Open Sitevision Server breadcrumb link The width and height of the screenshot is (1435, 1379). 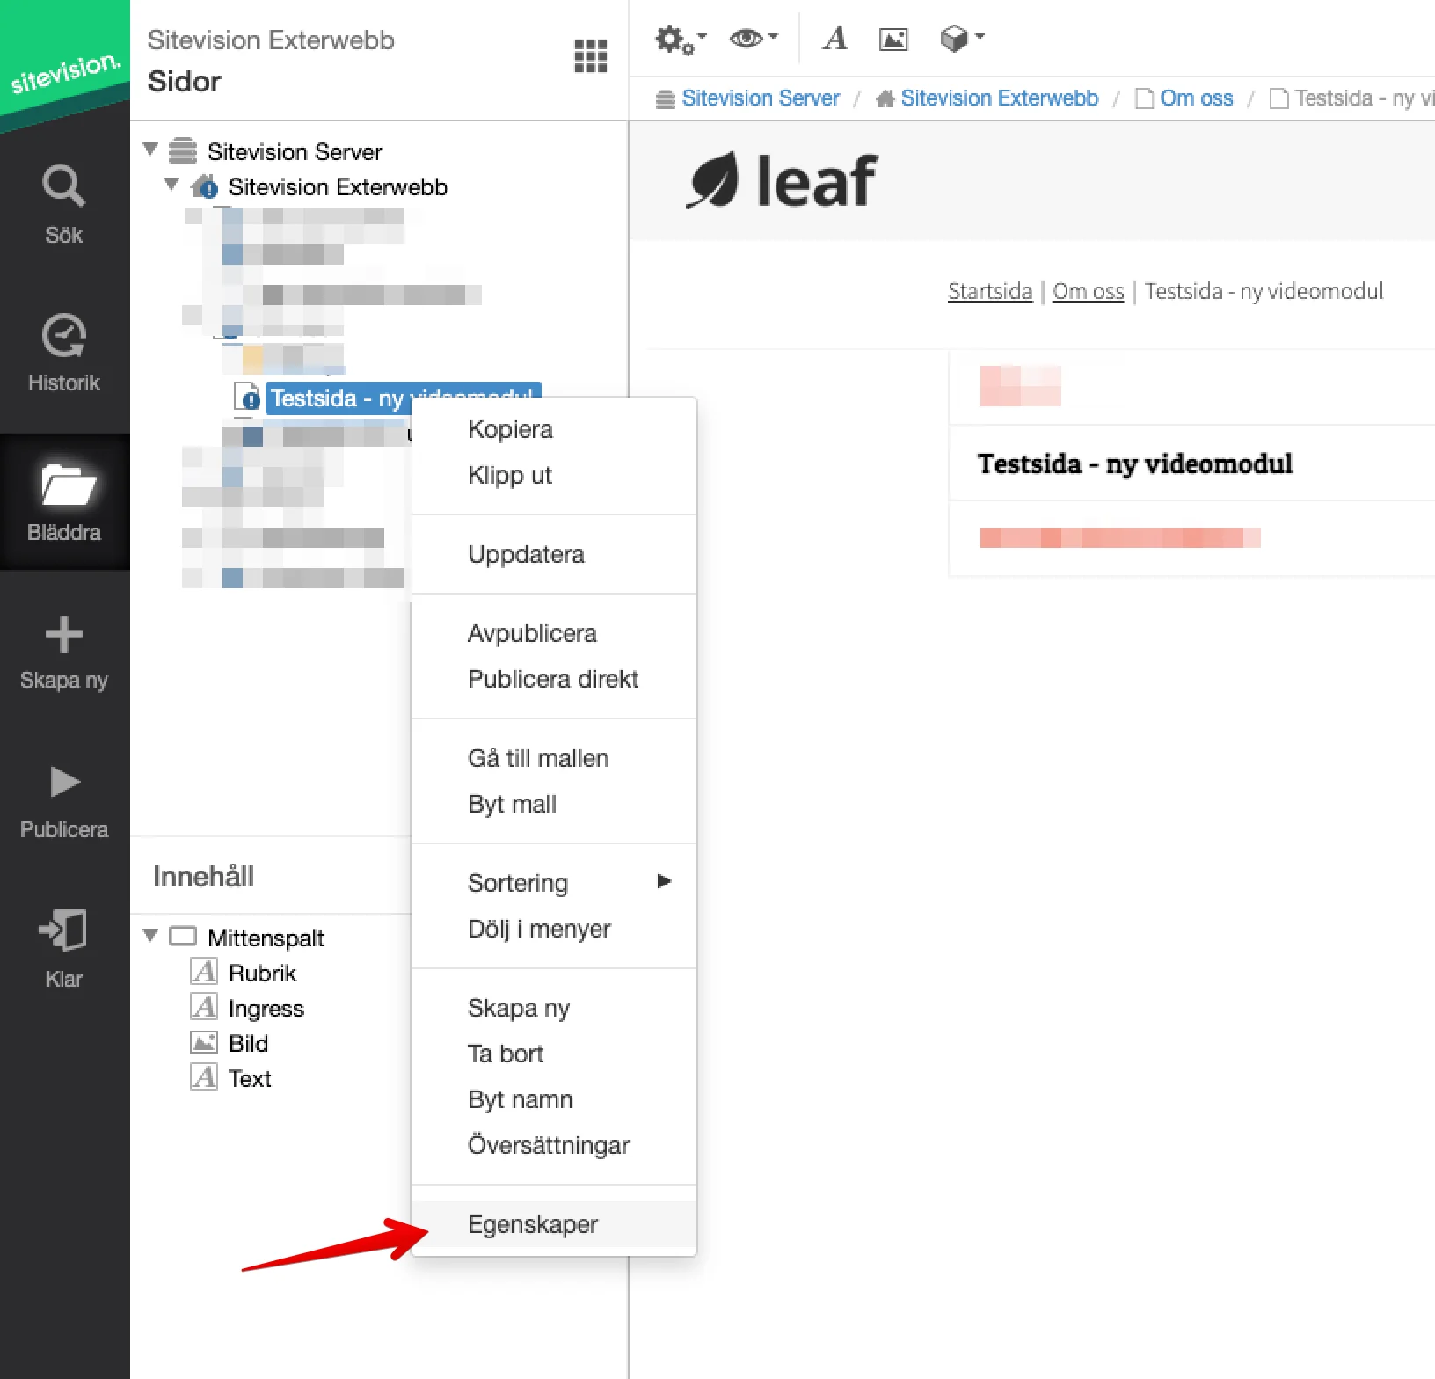click(x=760, y=98)
